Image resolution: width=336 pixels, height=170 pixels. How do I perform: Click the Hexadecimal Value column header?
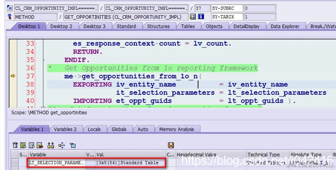(x=211, y=154)
